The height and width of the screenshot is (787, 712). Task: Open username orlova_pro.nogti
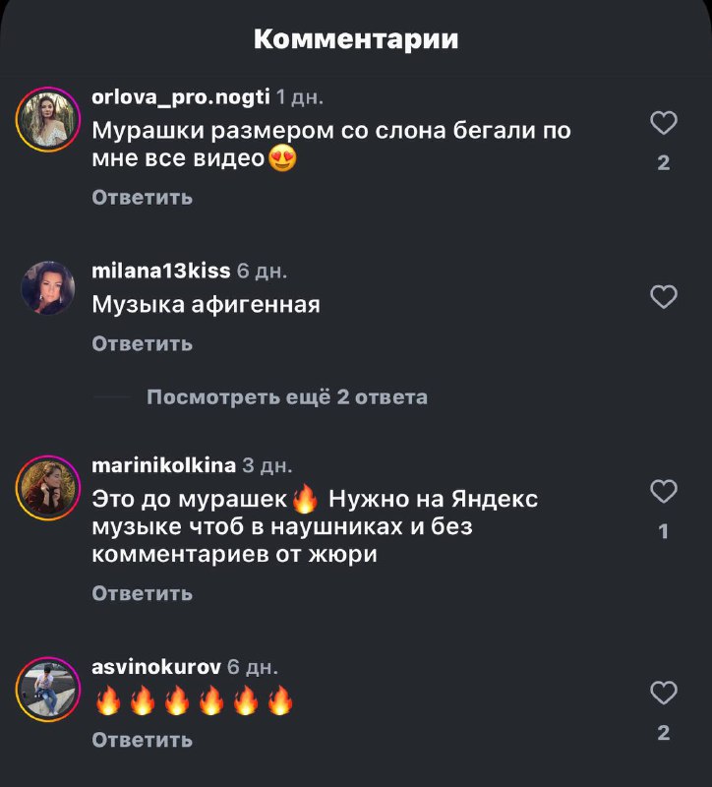[181, 96]
